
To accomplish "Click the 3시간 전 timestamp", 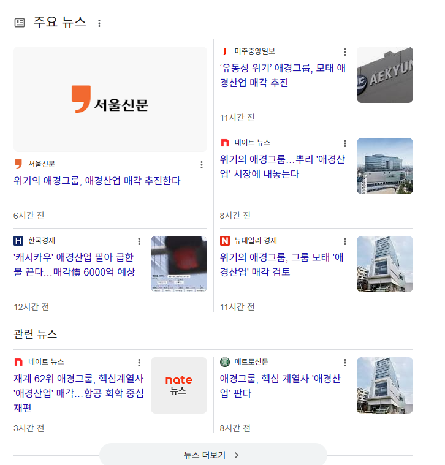I will tap(29, 428).
